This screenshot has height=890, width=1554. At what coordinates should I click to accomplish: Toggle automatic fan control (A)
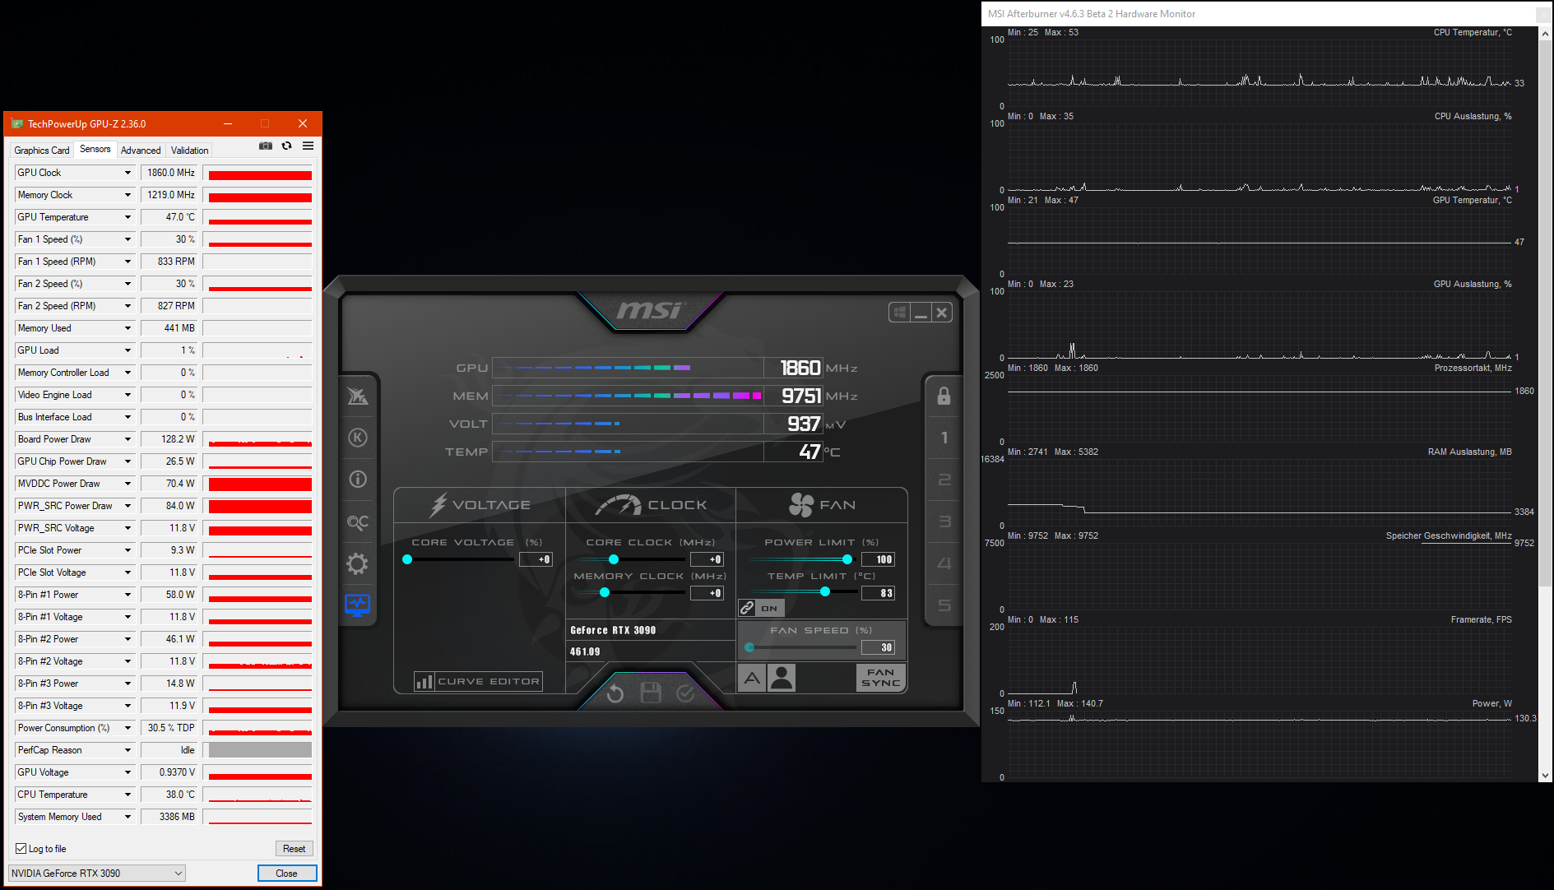pos(752,679)
